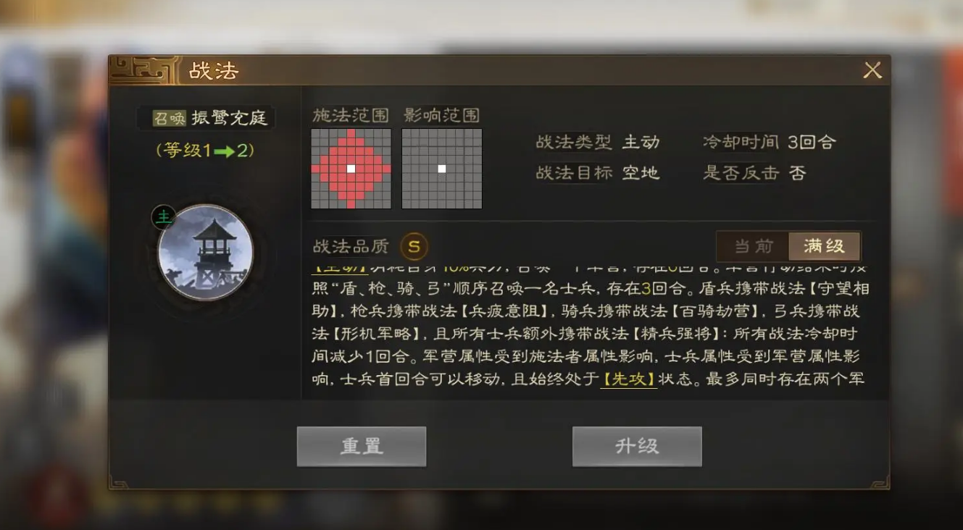The width and height of the screenshot is (963, 530).
Task: Click the green 主 badge on portrait
Action: [x=164, y=217]
